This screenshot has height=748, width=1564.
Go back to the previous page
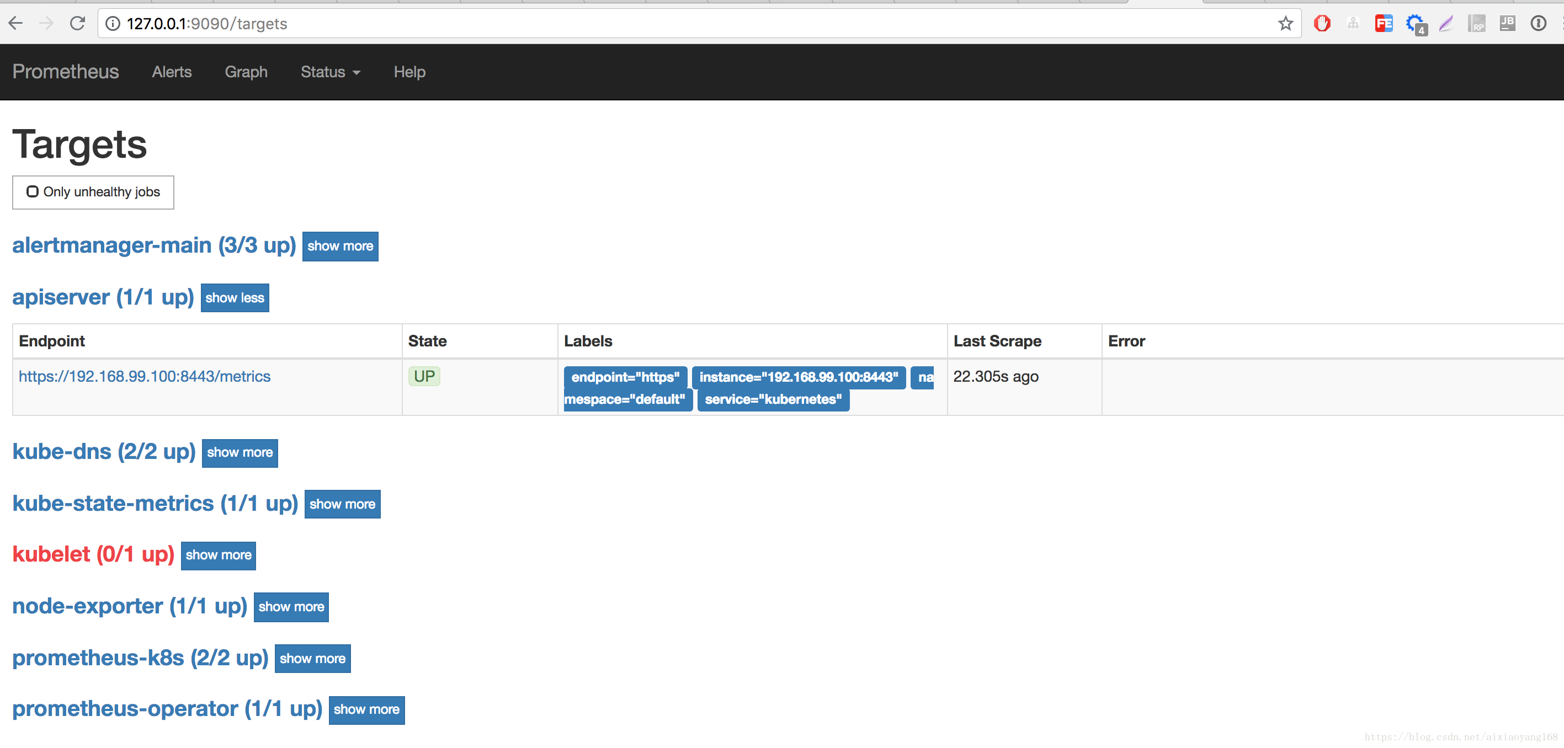pos(15,24)
